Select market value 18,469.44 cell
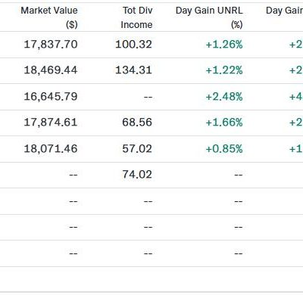Viewport: 303px width, 295px height. click(51, 70)
